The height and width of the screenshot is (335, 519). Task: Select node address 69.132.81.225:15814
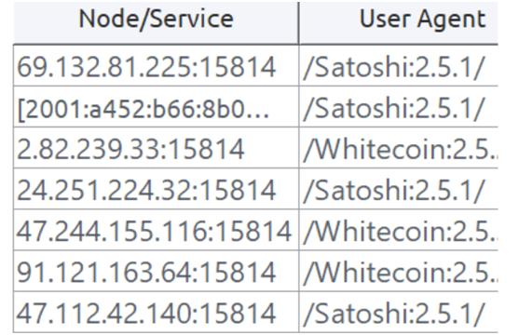pyautogui.click(x=146, y=67)
